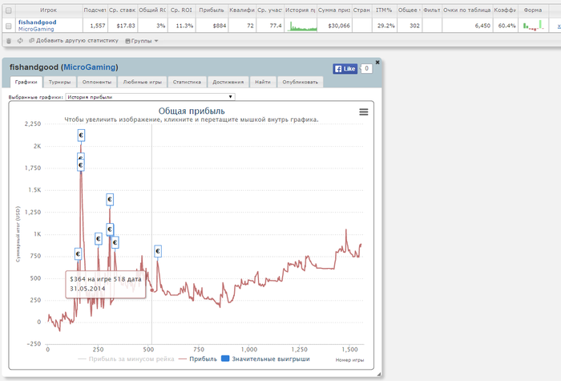
Task: Open the История прибыли chart selector dropdown
Action: [x=151, y=97]
